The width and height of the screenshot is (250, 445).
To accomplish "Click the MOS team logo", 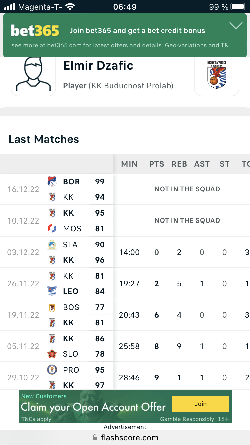I will pos(52,228).
